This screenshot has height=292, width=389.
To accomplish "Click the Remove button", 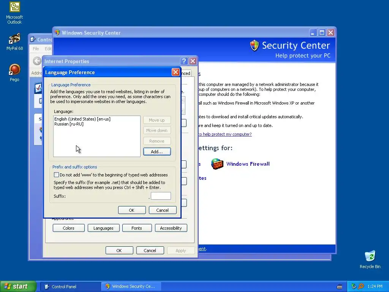I will (157, 141).
